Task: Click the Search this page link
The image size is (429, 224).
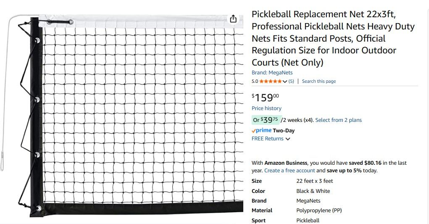Action: pos(319,82)
